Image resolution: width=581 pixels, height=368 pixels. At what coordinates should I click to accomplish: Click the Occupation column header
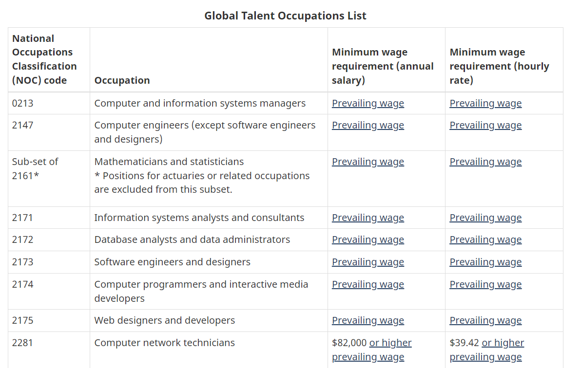pos(122,80)
